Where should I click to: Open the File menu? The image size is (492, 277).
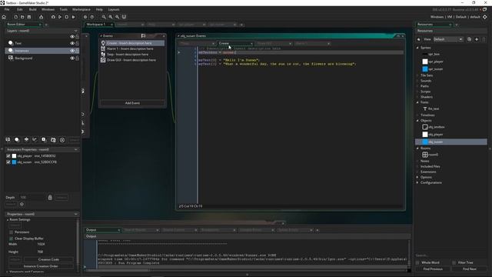[x=7, y=9]
